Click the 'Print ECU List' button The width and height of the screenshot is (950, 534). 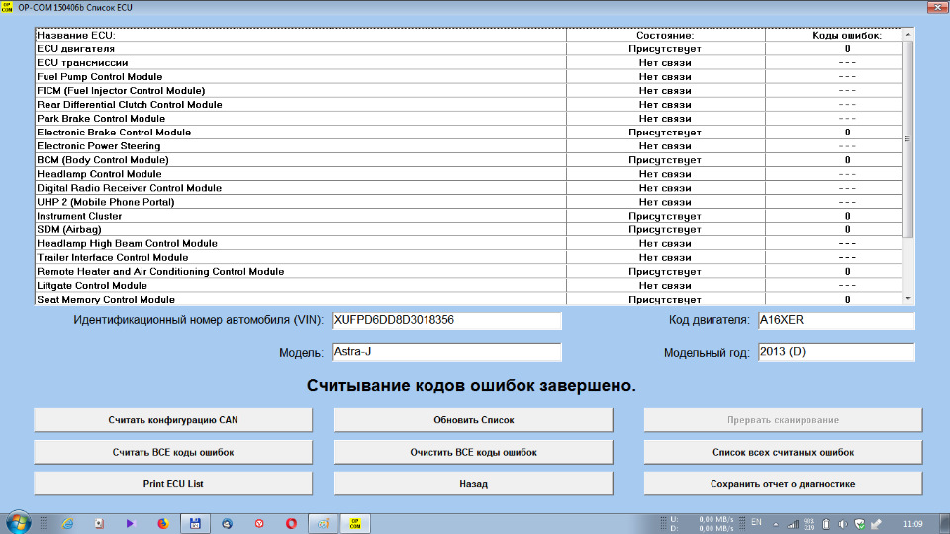click(173, 484)
